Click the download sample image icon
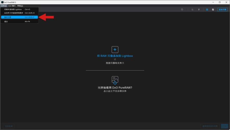This screenshot has height=130, width=230. tap(115, 80)
